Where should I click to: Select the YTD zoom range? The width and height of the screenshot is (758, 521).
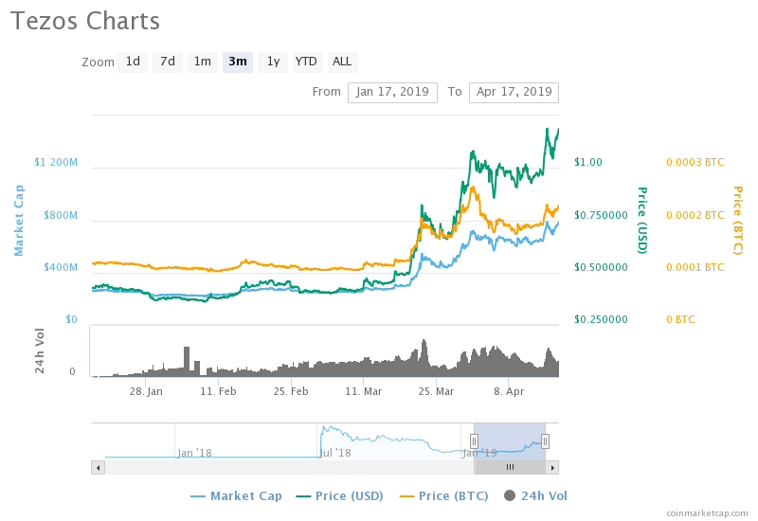point(307,62)
